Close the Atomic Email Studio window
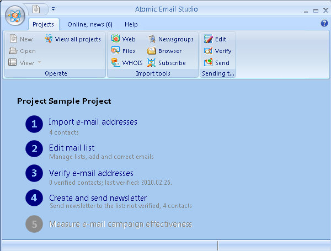Viewport: 331px width, 251px height. coord(325,10)
